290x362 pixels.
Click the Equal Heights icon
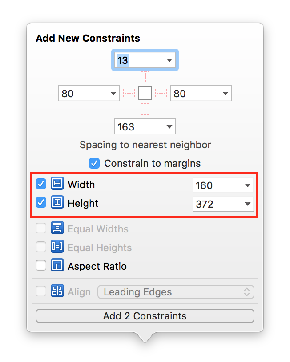[x=57, y=247]
